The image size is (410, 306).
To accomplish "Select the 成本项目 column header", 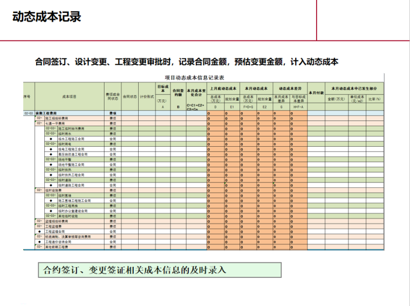I will pyautogui.click(x=70, y=97).
